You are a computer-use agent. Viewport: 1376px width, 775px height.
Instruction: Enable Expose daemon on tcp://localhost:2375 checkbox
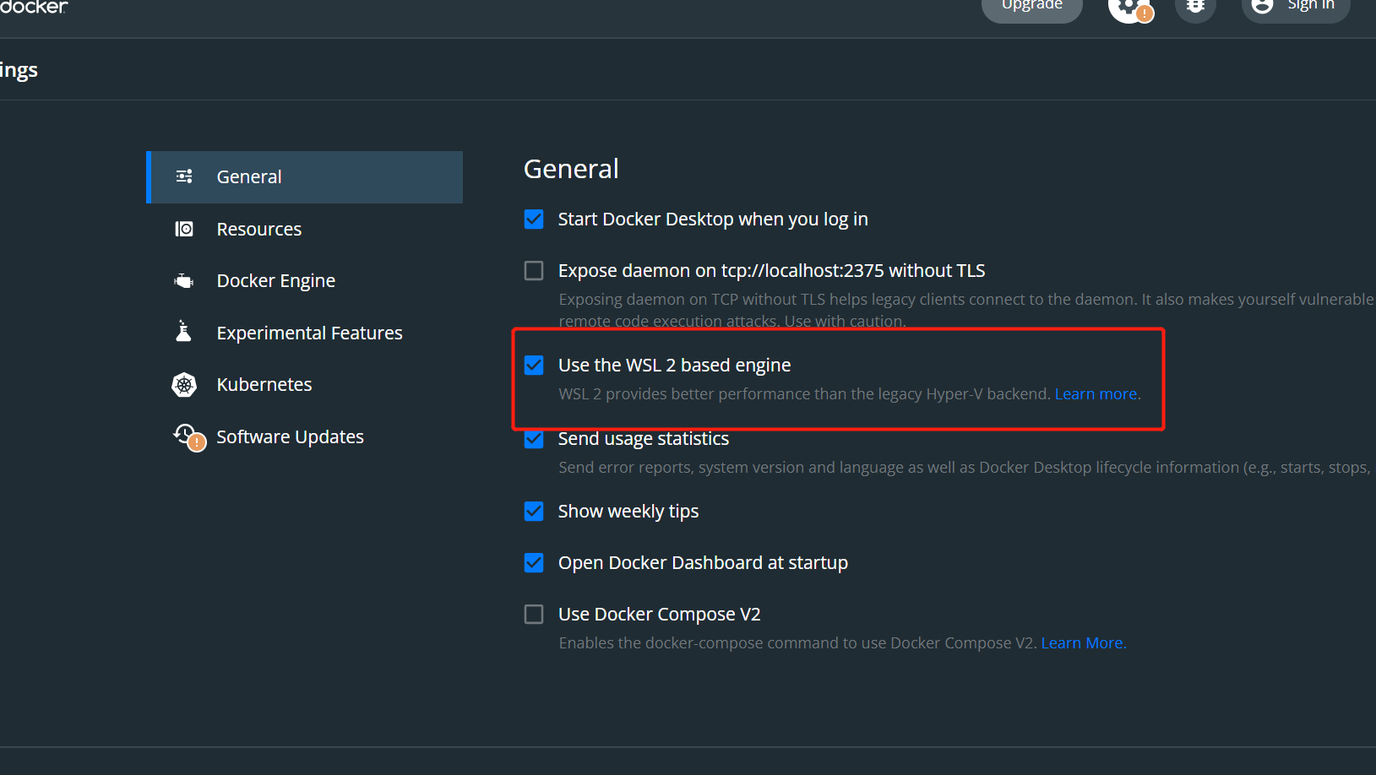tap(534, 271)
